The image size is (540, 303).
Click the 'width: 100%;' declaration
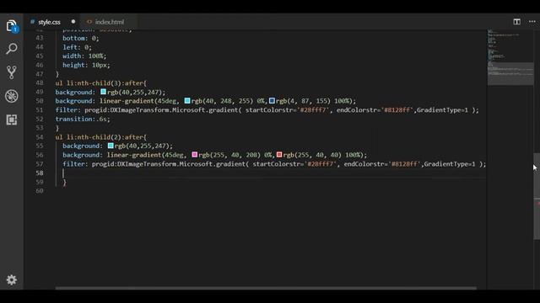[x=84, y=56]
